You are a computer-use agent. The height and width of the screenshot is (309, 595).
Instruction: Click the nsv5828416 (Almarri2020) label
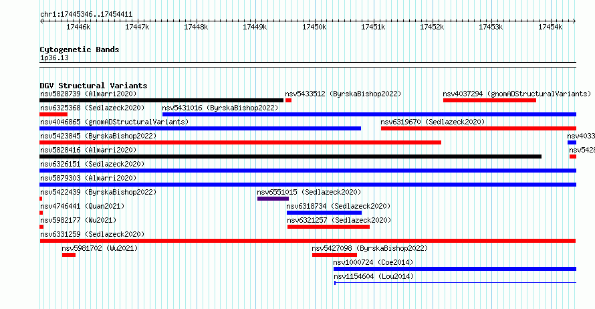[x=88, y=150]
